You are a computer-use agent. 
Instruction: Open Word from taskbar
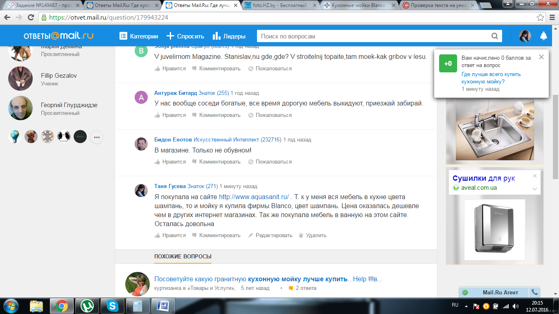(x=163, y=305)
